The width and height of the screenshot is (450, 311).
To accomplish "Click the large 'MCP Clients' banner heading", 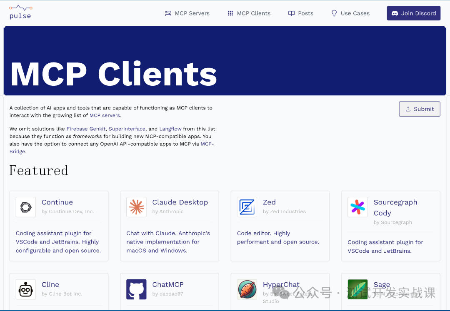I will pos(114,74).
